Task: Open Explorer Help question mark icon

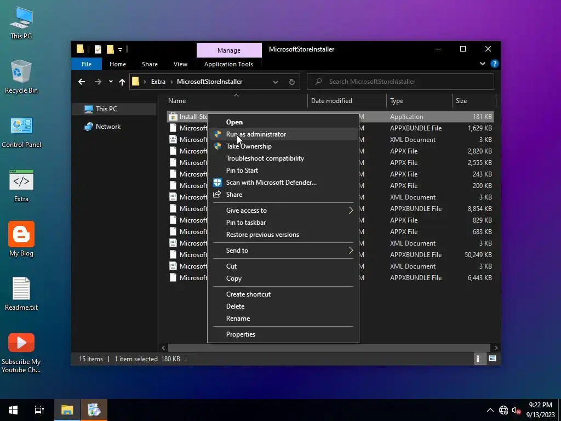Action: [x=495, y=64]
